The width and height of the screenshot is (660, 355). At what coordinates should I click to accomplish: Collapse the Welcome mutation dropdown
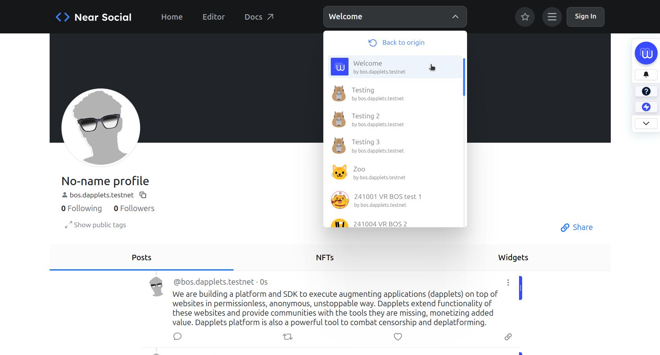(455, 17)
